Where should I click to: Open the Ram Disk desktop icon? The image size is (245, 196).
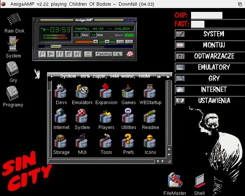(x=15, y=20)
